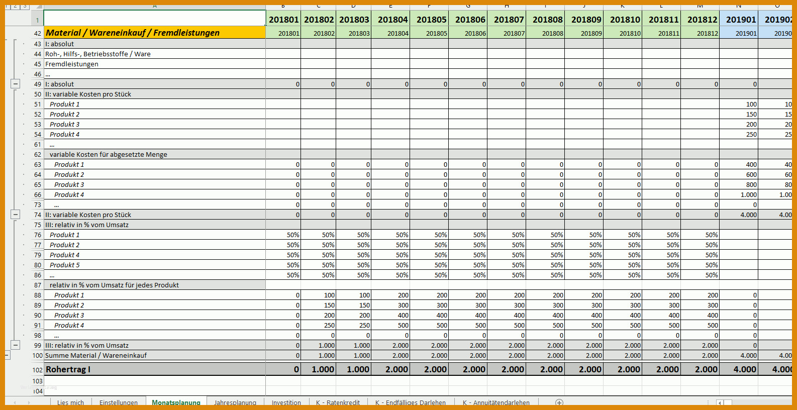797x410 pixels.
Task: Click variable Kosten für abgesetzte Menge cell
Action: pyautogui.click(x=155, y=154)
